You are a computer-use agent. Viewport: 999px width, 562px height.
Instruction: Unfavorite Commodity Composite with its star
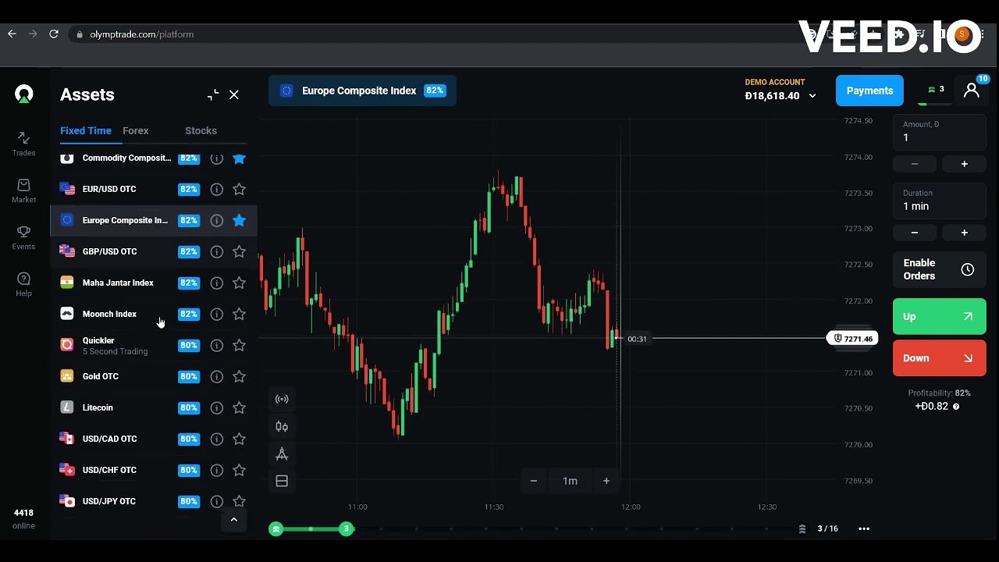click(240, 158)
